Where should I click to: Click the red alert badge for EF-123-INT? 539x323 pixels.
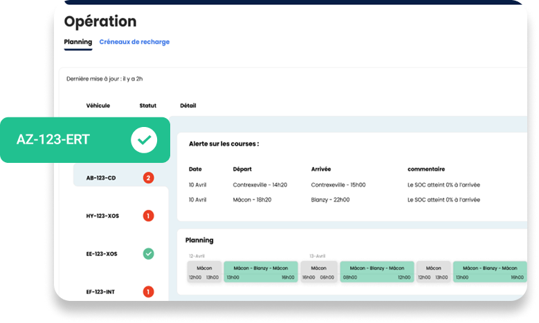pos(149,292)
